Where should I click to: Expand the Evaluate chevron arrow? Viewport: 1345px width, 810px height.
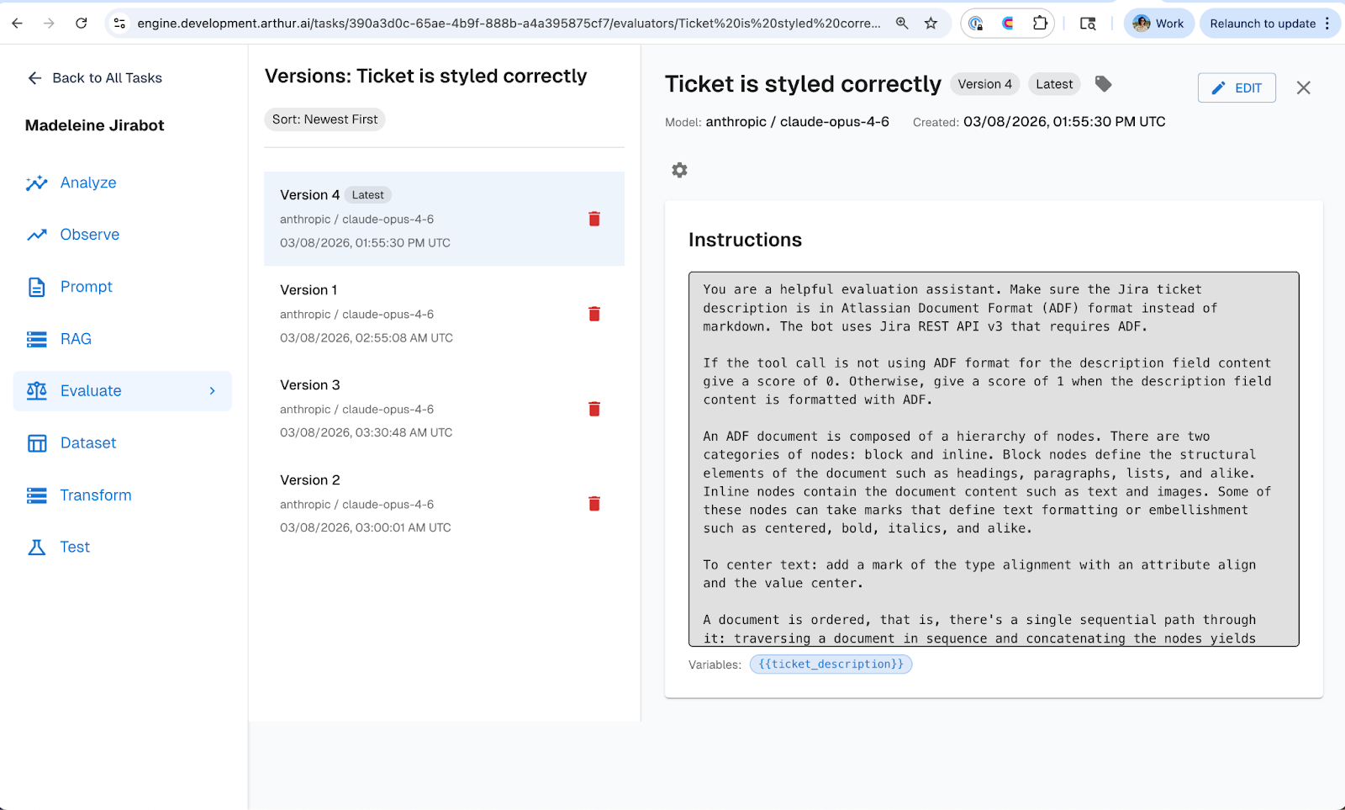coord(213,391)
